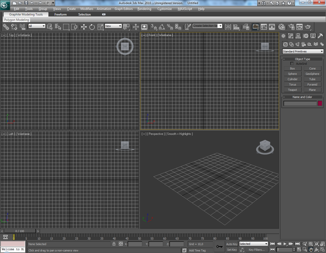This screenshot has height=253, width=326.
Task: Collapse the Object Type rollout
Action: pos(302,59)
